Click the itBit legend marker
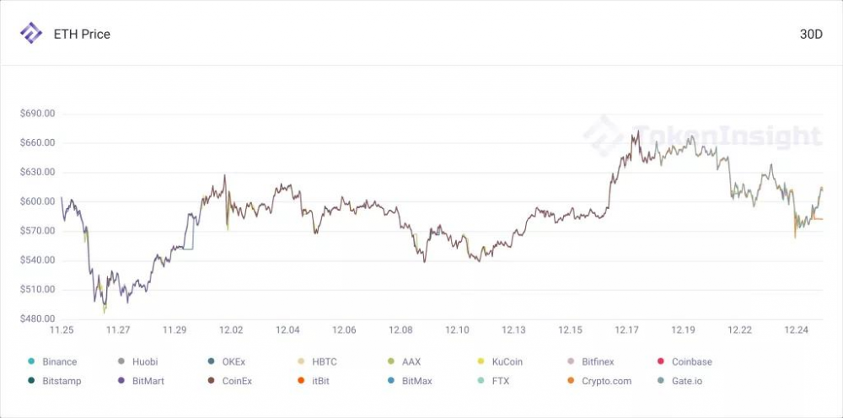Screen dimensions: 843x418 click(x=301, y=381)
